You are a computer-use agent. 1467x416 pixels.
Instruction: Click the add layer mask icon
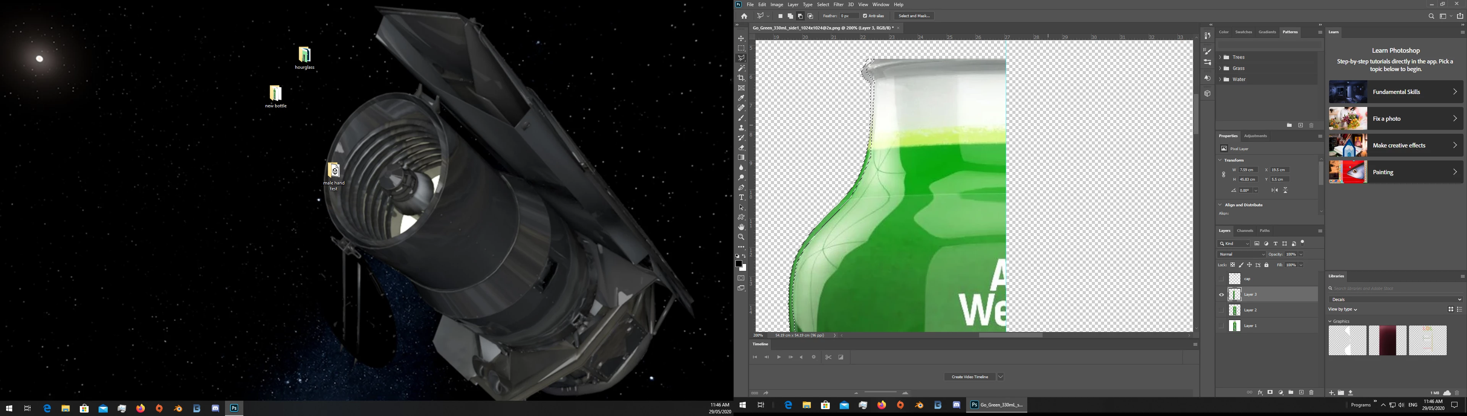pyautogui.click(x=1271, y=393)
